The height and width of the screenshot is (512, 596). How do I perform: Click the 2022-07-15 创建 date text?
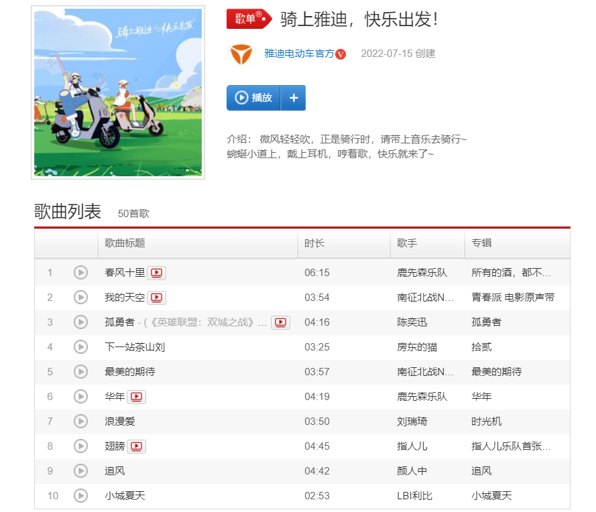(398, 54)
